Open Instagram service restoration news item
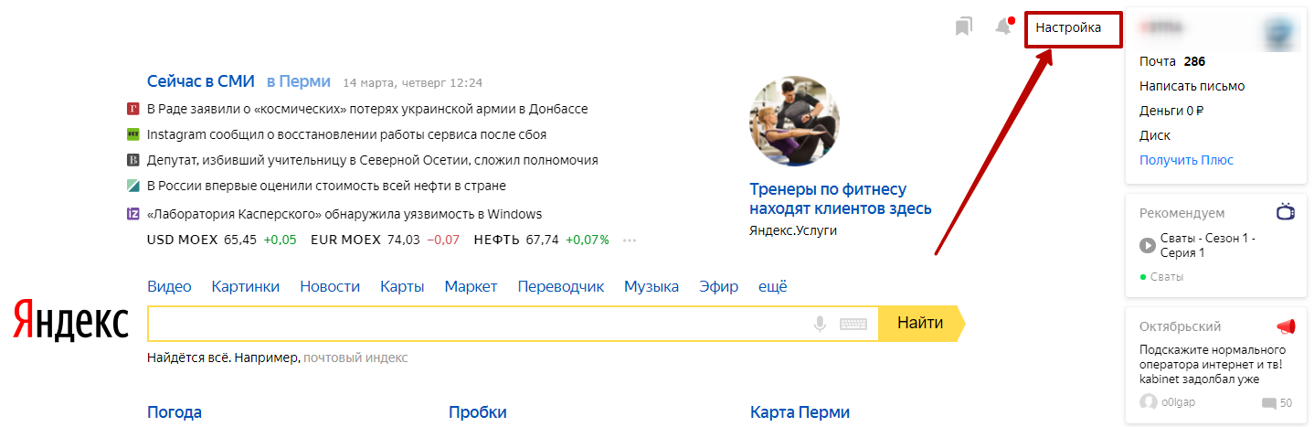Viewport: 1314px width, 427px height. pyautogui.click(x=346, y=134)
